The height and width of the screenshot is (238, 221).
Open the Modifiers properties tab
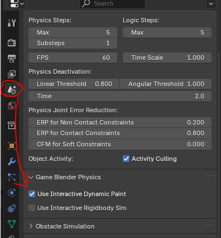point(12,161)
